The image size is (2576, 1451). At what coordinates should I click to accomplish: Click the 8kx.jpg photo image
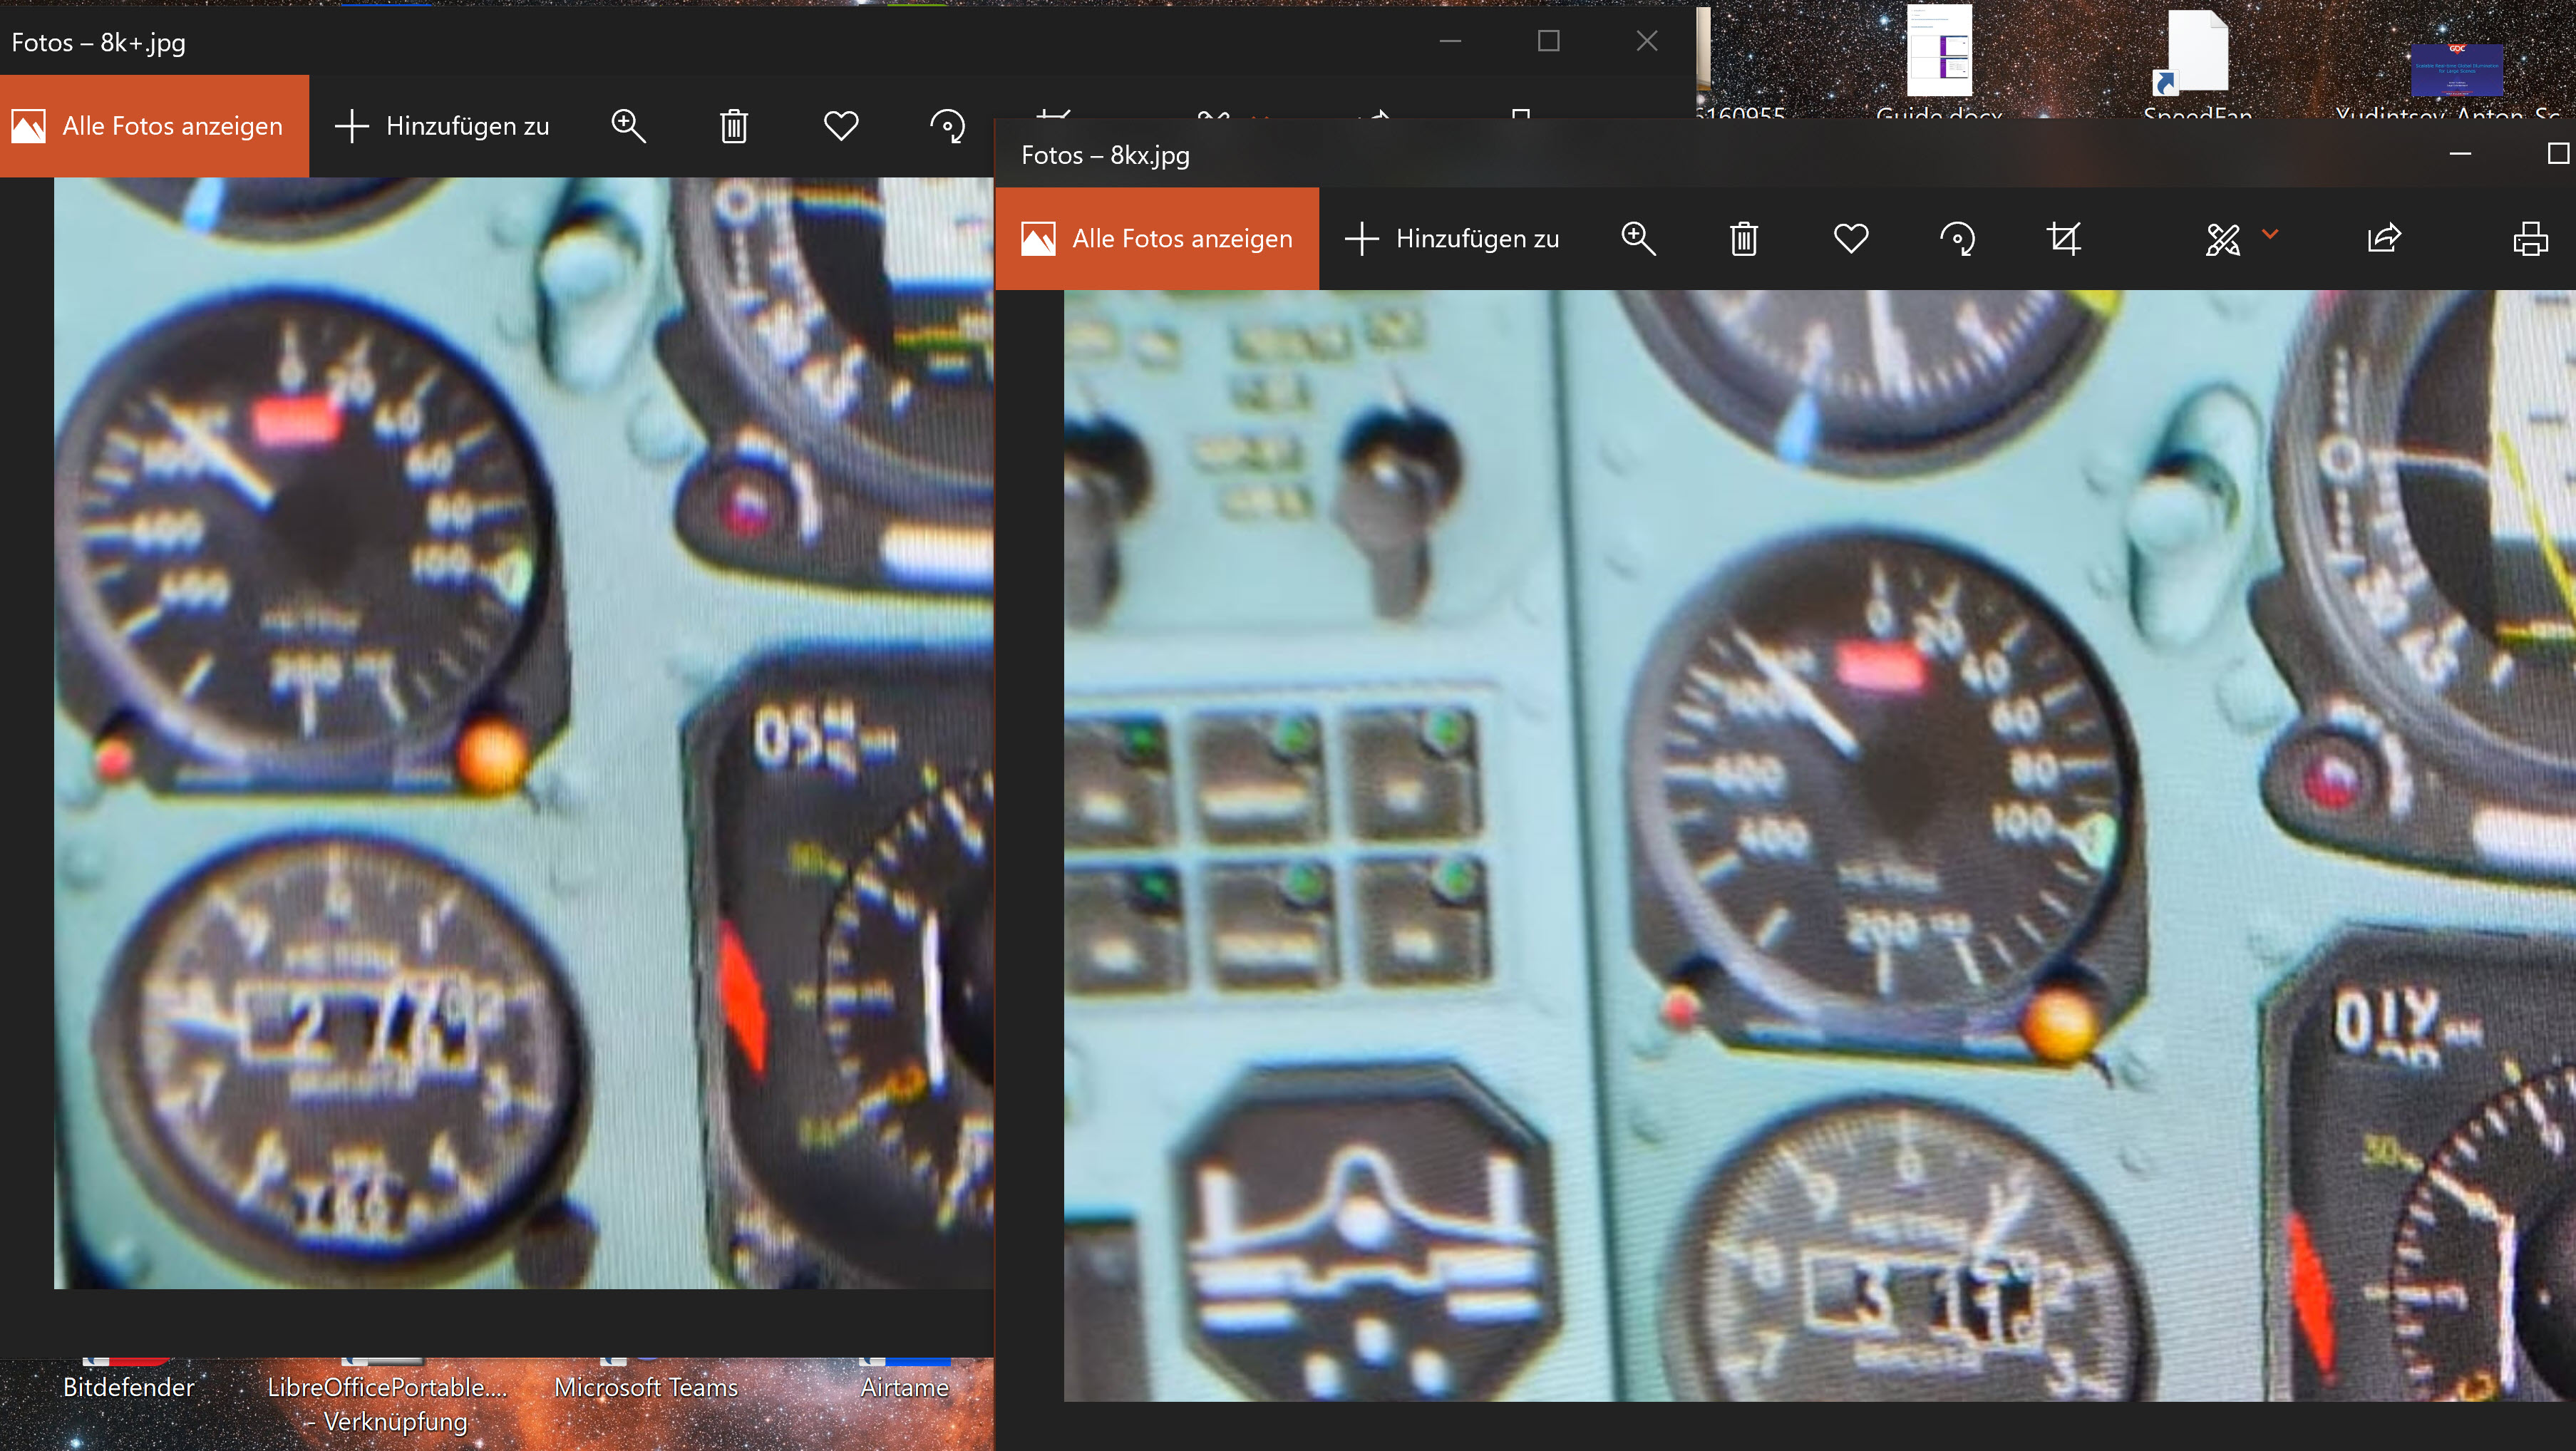(1819, 845)
